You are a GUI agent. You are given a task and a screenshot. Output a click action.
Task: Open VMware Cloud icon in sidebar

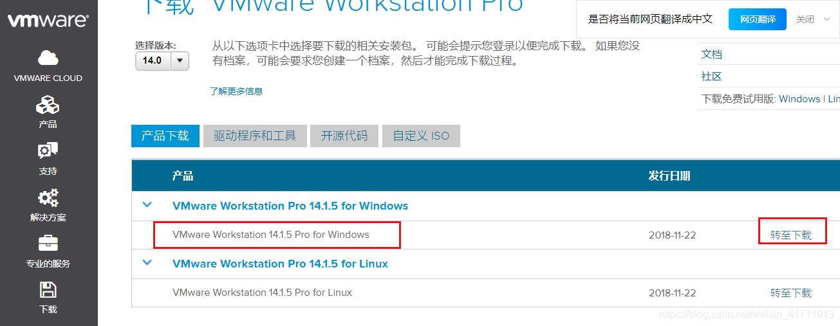(48, 58)
